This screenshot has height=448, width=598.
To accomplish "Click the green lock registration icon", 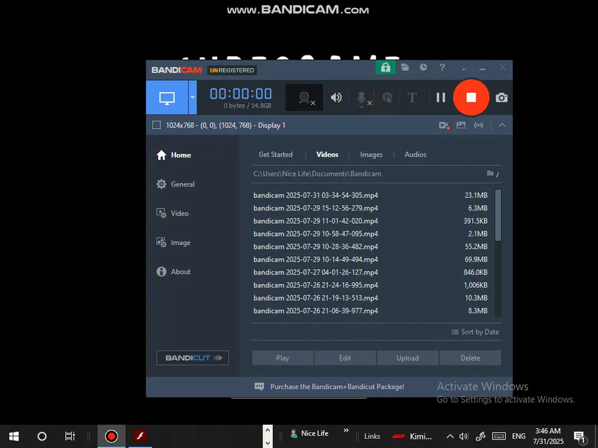I will [385, 68].
